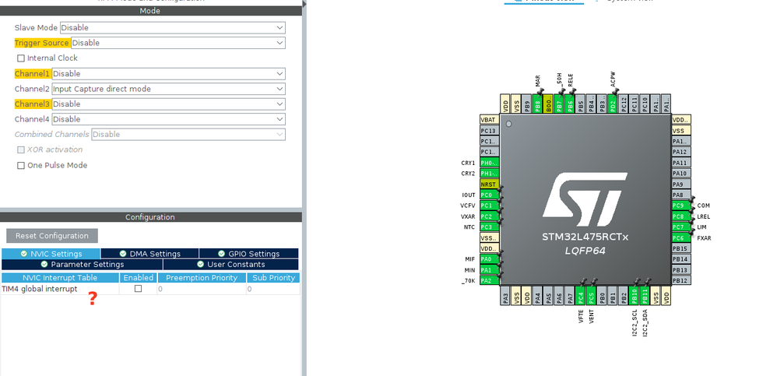The height and width of the screenshot is (376, 777).
Task: Select the PC4 pin labeled VFTE
Action: tap(580, 296)
